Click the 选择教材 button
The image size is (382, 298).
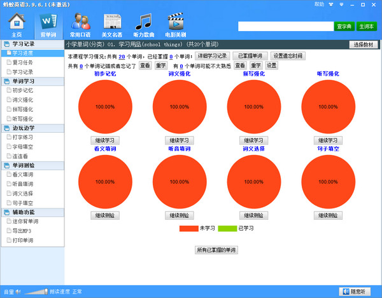(364, 44)
